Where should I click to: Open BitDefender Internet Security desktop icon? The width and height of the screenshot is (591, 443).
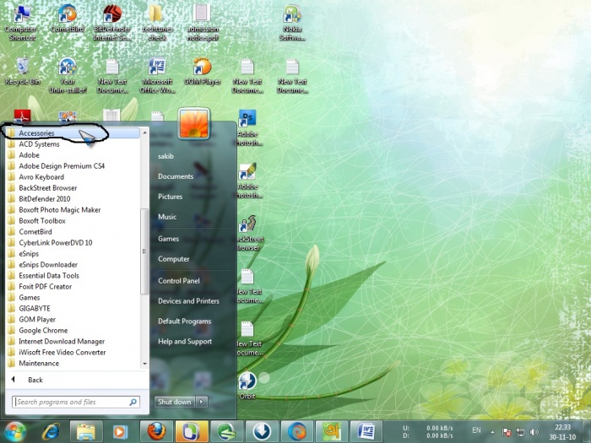pyautogui.click(x=112, y=23)
